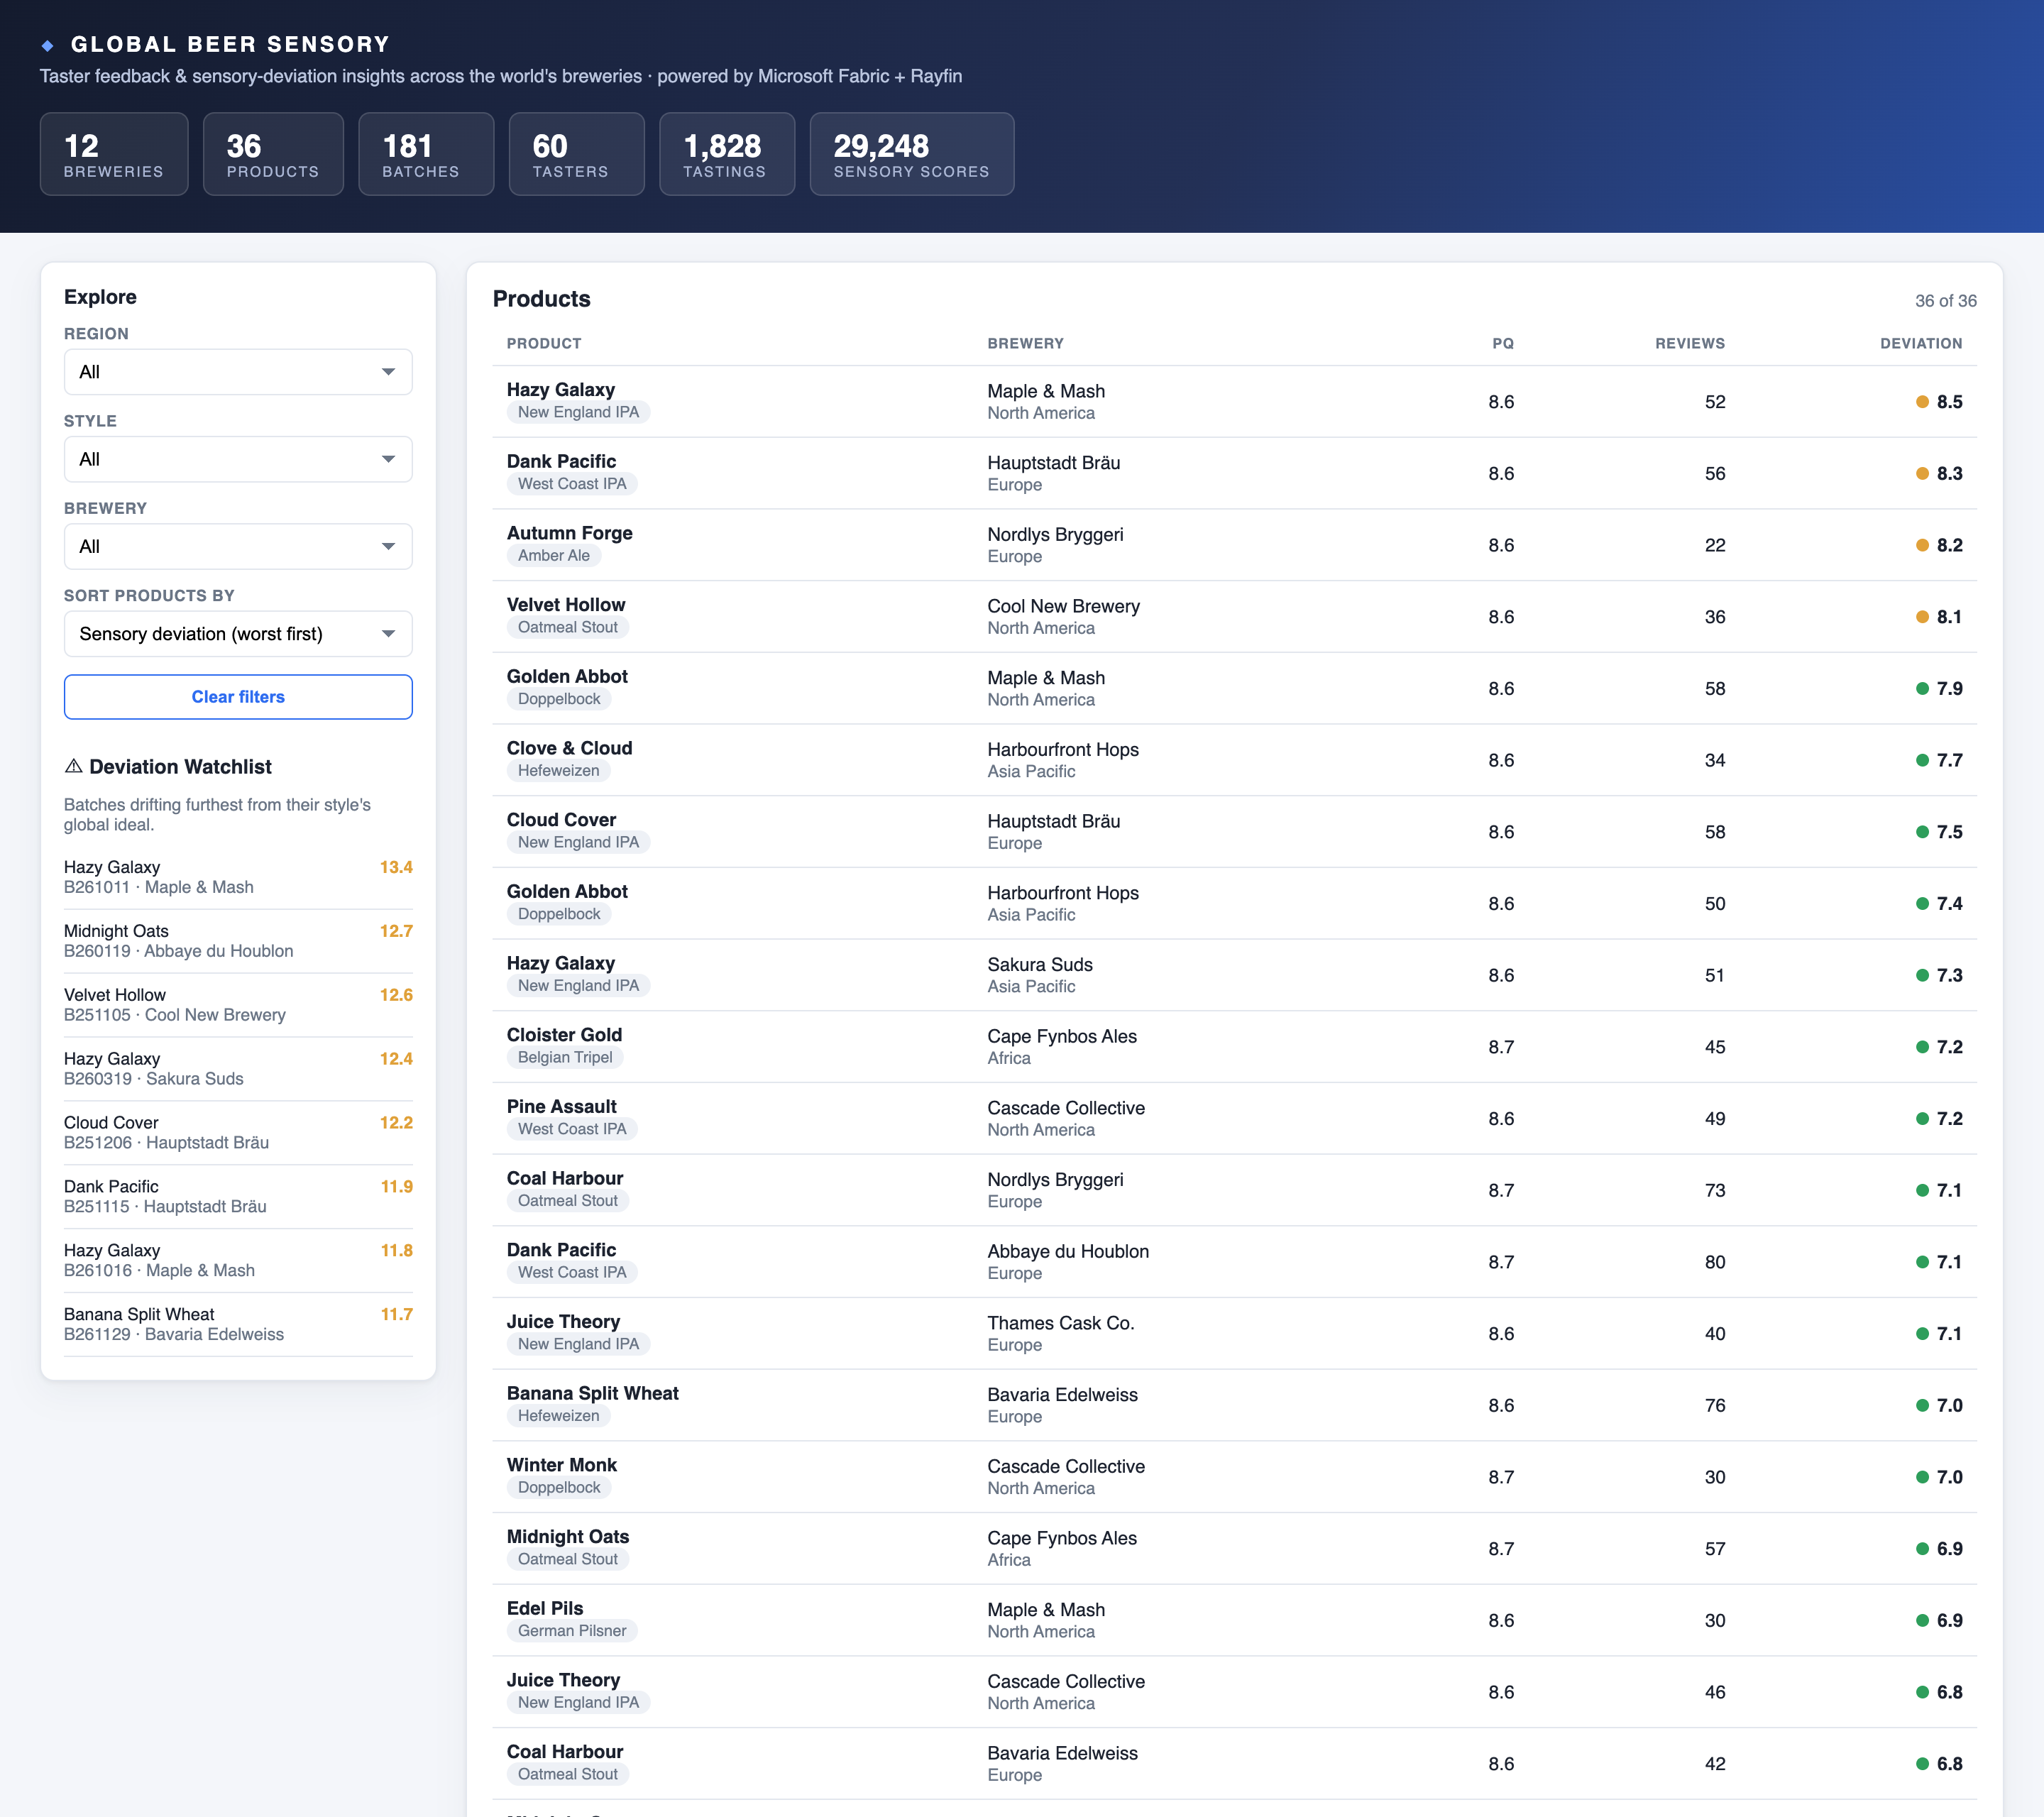Click the DEVIATION column header

tap(1921, 343)
